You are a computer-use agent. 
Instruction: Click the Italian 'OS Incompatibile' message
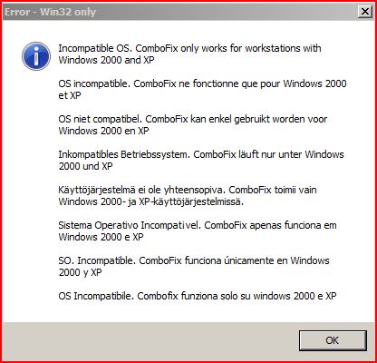[198, 296]
